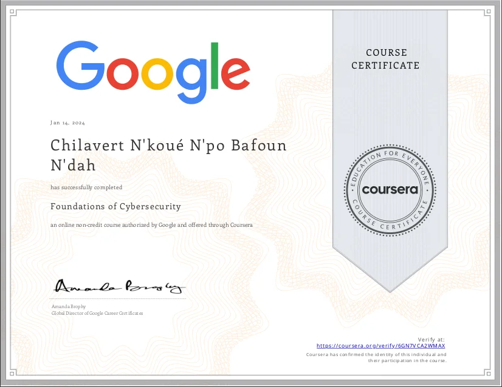Select the date text 'Jan 14, 2024'
Image resolution: width=502 pixels, height=387 pixels.
[67, 123]
